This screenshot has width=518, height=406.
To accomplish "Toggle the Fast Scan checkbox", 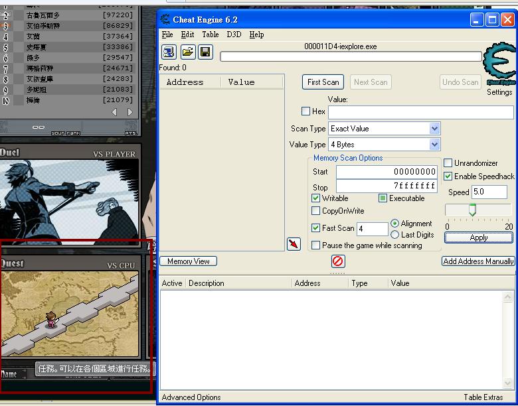I will (x=315, y=228).
